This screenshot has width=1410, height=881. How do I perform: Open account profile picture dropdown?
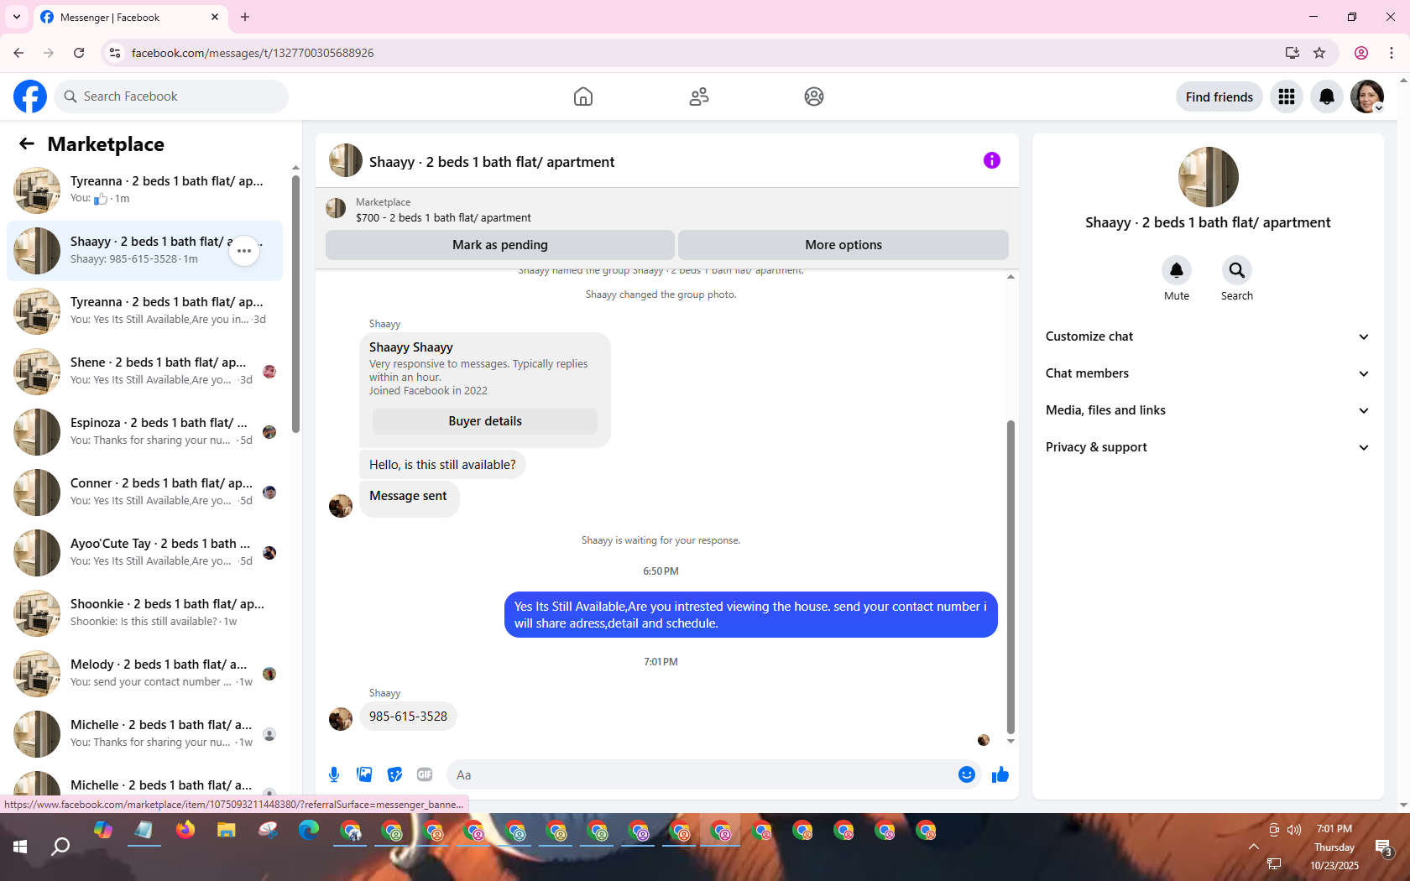pos(1367,96)
